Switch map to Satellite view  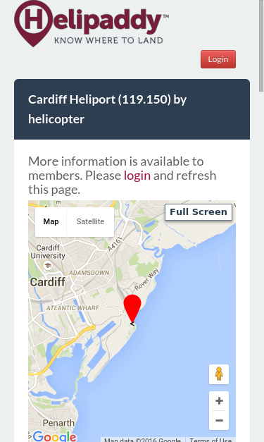point(90,221)
